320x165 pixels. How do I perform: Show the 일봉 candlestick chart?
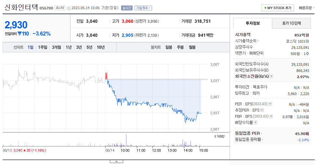click(169, 47)
